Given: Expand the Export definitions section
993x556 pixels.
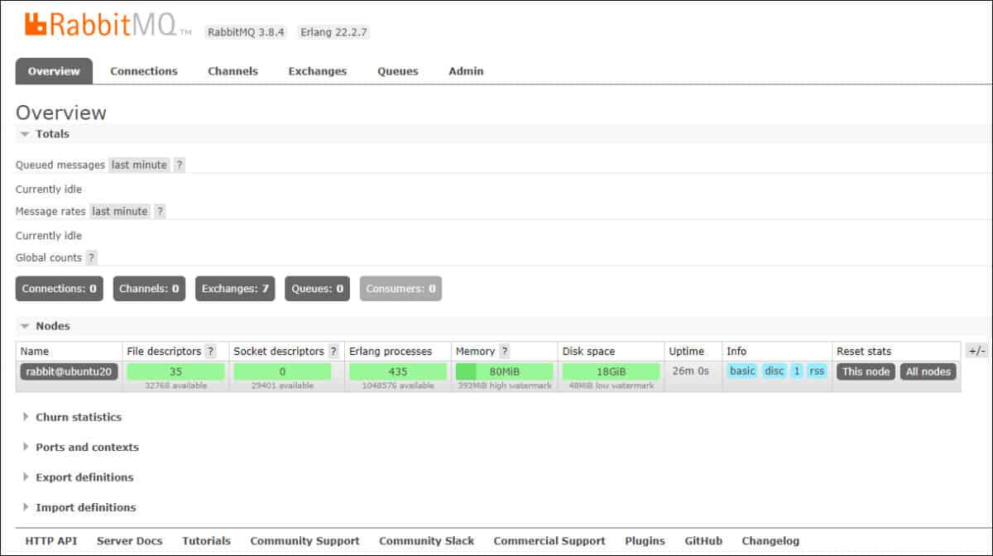Looking at the screenshot, I should (x=84, y=477).
